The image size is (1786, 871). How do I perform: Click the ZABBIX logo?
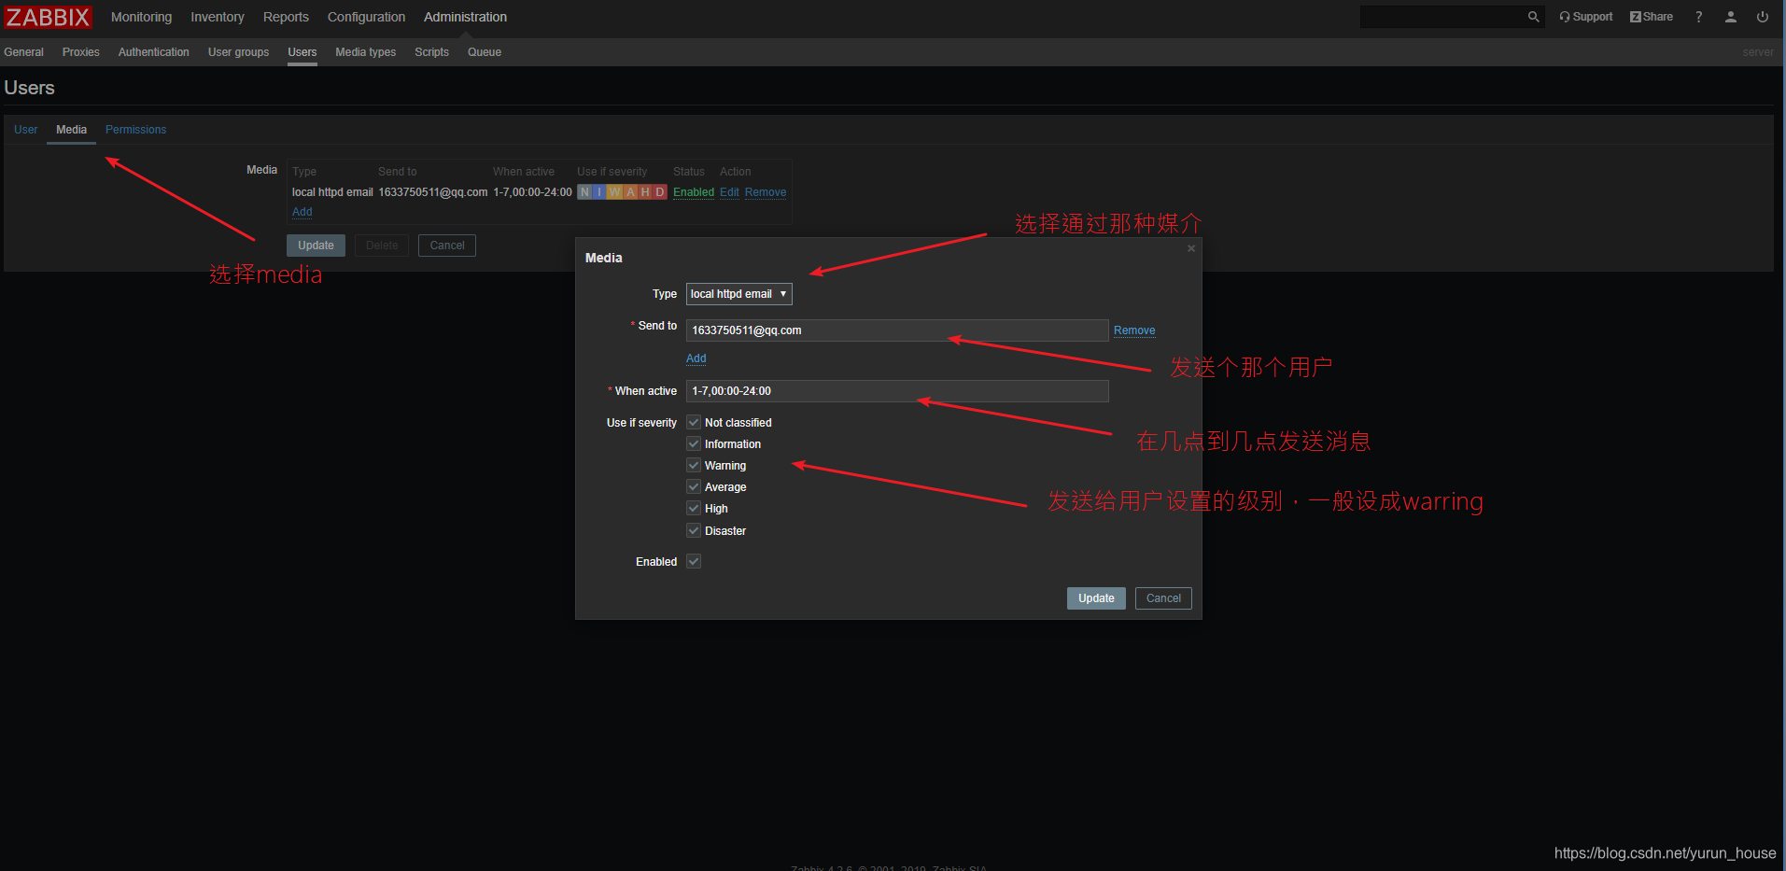(48, 16)
